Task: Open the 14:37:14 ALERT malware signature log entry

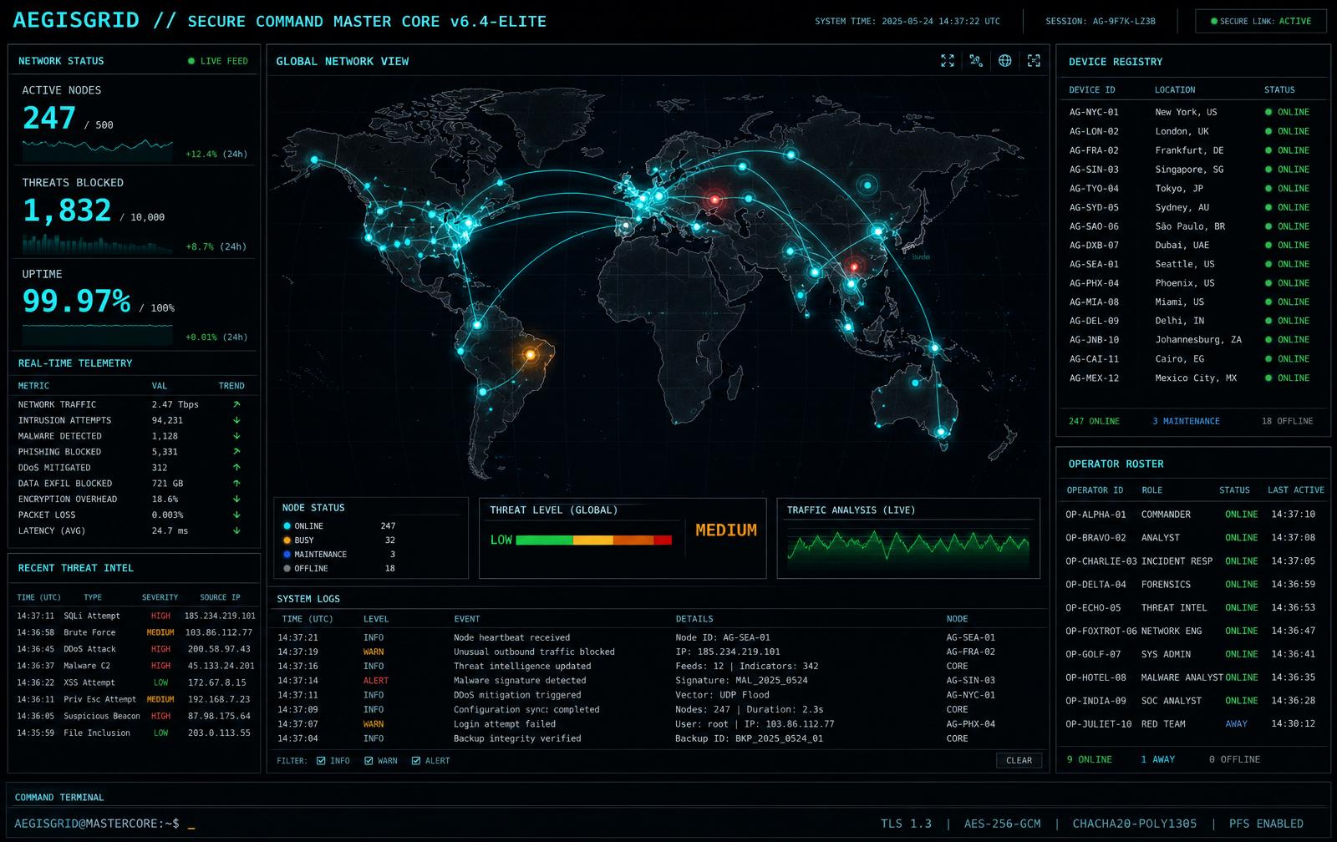Action: click(658, 681)
